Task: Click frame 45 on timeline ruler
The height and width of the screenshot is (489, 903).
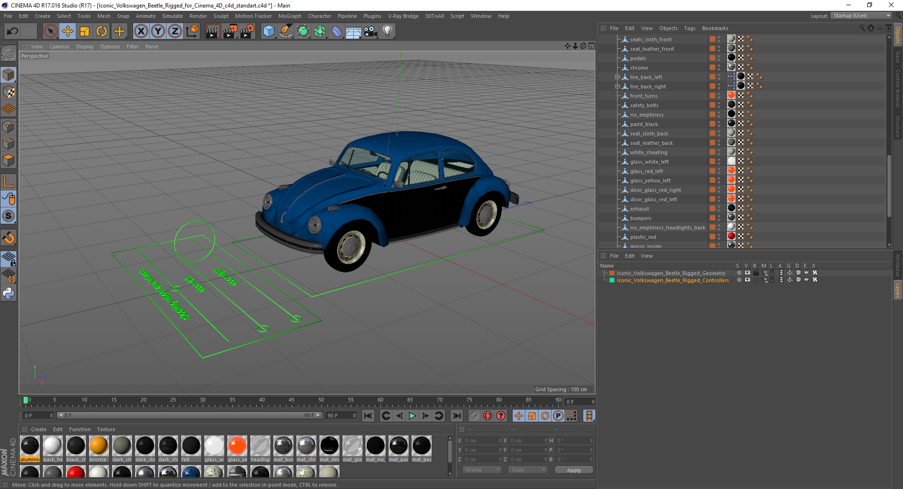Action: coord(292,401)
